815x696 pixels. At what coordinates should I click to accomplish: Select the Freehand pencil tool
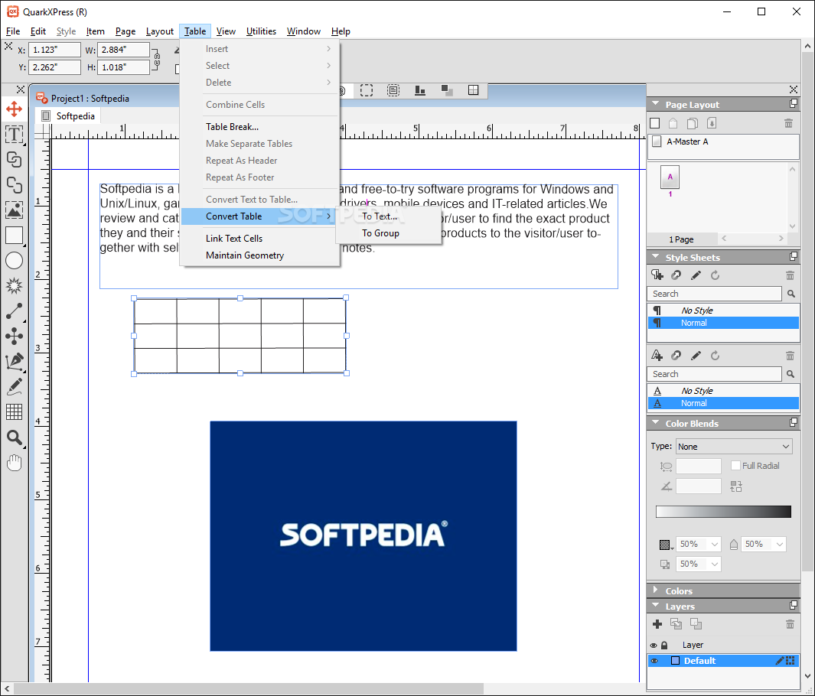pos(14,387)
